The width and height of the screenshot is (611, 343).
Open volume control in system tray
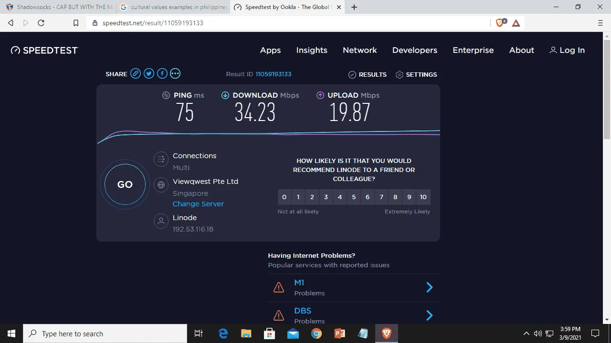coord(538,333)
